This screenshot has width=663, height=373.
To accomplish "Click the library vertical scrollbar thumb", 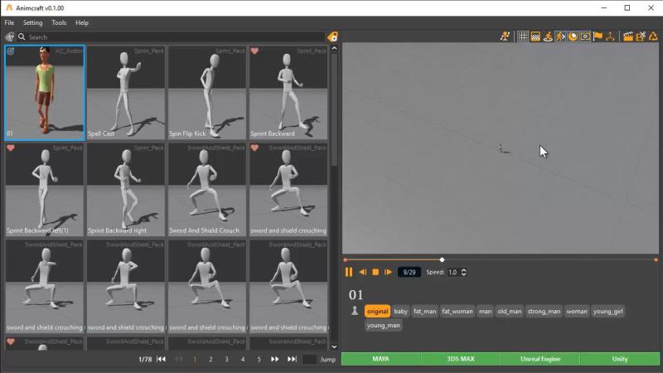I will pos(334,110).
